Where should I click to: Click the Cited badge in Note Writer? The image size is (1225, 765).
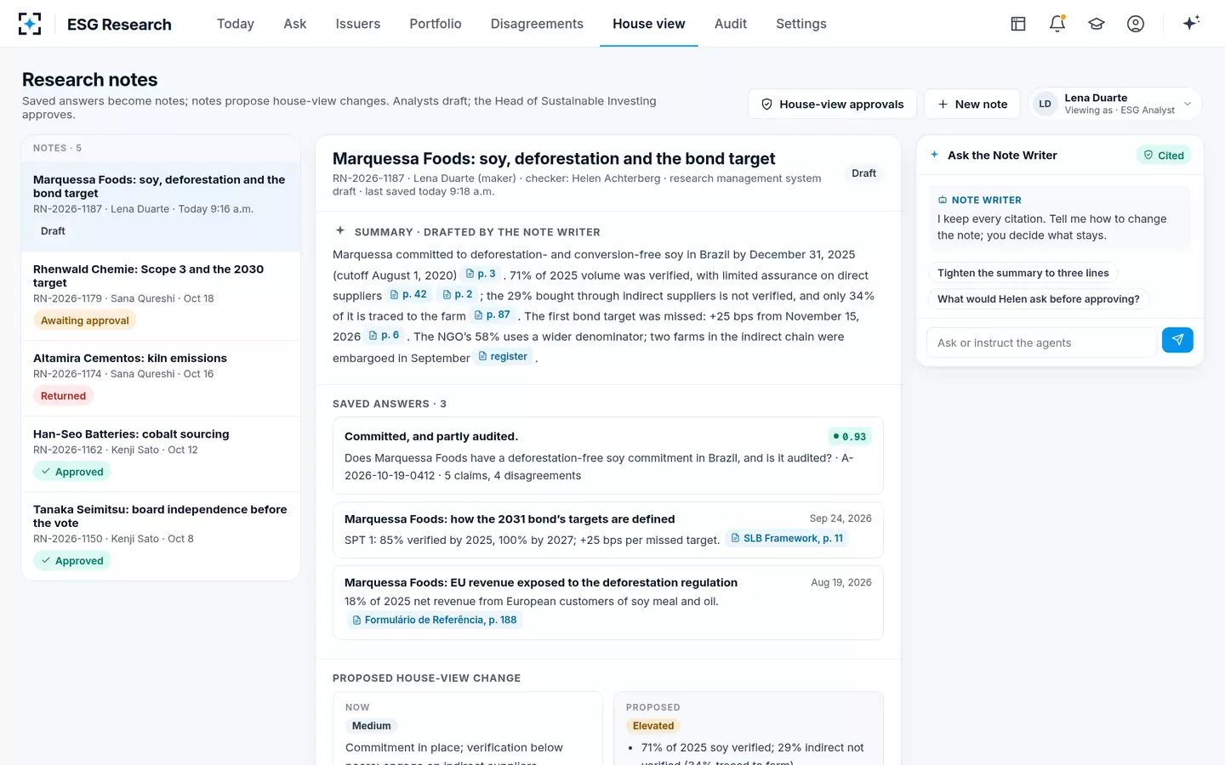tap(1164, 156)
